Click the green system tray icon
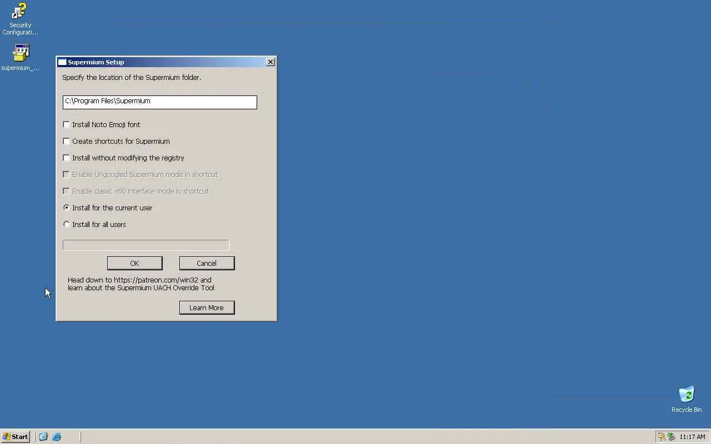This screenshot has width=711, height=444. [671, 437]
